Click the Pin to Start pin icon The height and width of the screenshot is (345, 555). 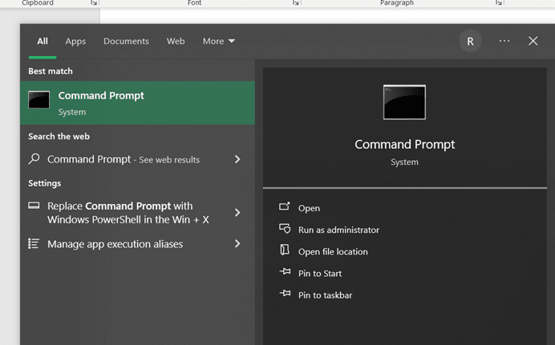[285, 271]
